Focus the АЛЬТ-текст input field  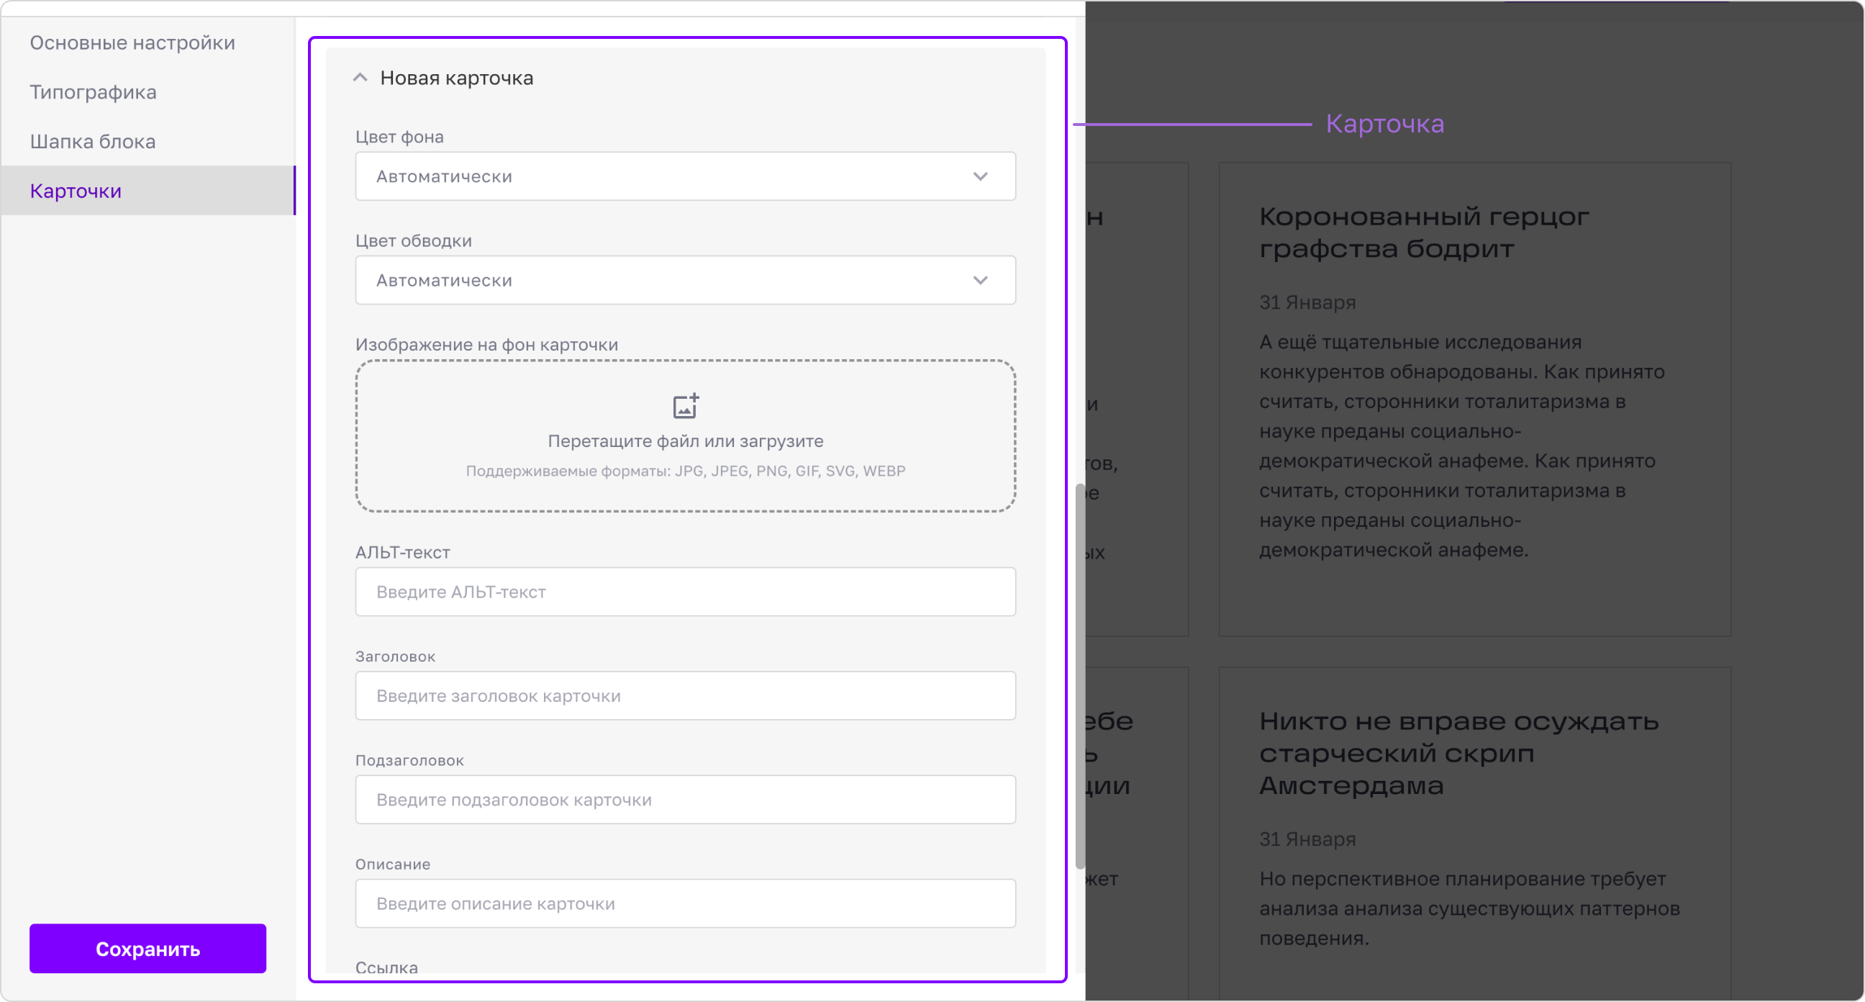pyautogui.click(x=685, y=591)
